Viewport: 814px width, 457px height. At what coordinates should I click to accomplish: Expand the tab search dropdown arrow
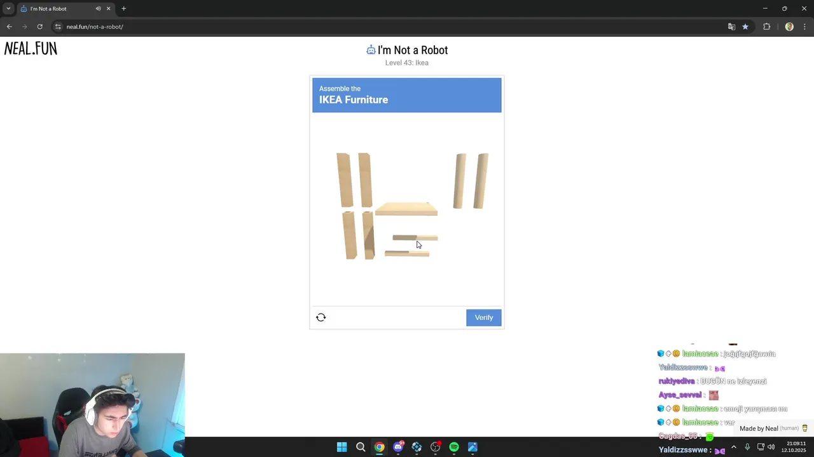click(8, 9)
